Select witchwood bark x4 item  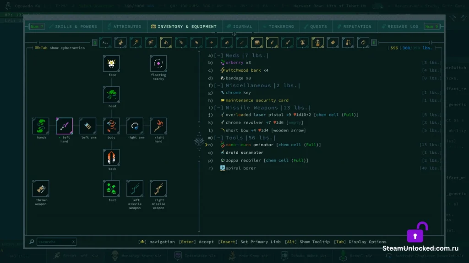coord(325,70)
